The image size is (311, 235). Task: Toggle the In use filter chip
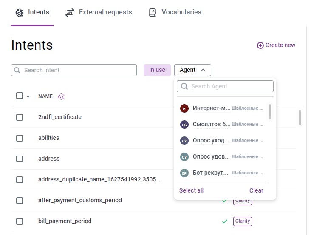(x=157, y=70)
